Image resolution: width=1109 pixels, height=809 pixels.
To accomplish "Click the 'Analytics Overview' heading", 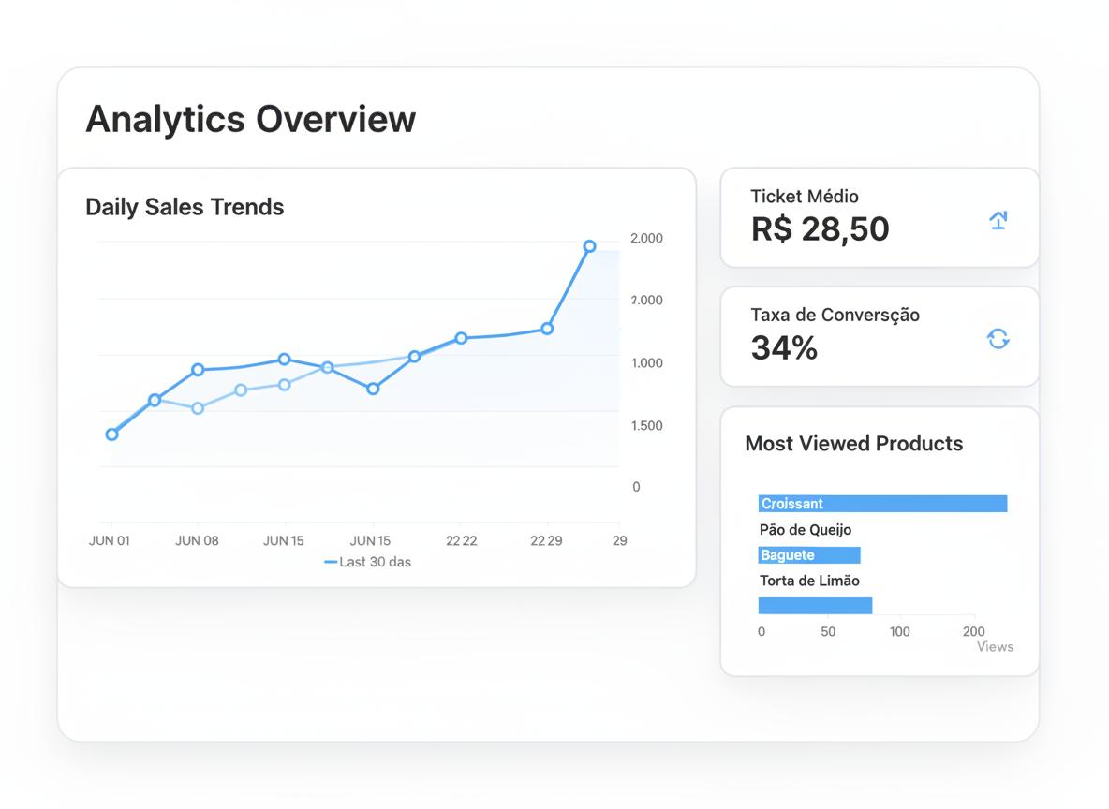I will tap(250, 119).
